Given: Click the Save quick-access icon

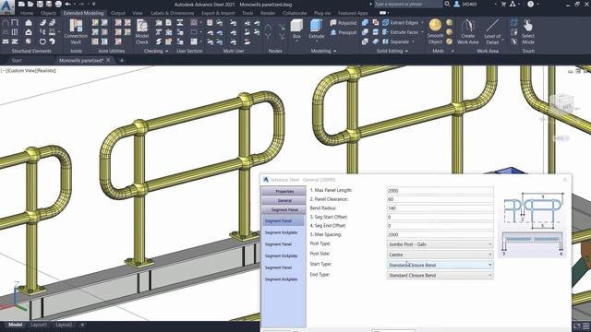Looking at the screenshot, I should pyautogui.click(x=40, y=4).
